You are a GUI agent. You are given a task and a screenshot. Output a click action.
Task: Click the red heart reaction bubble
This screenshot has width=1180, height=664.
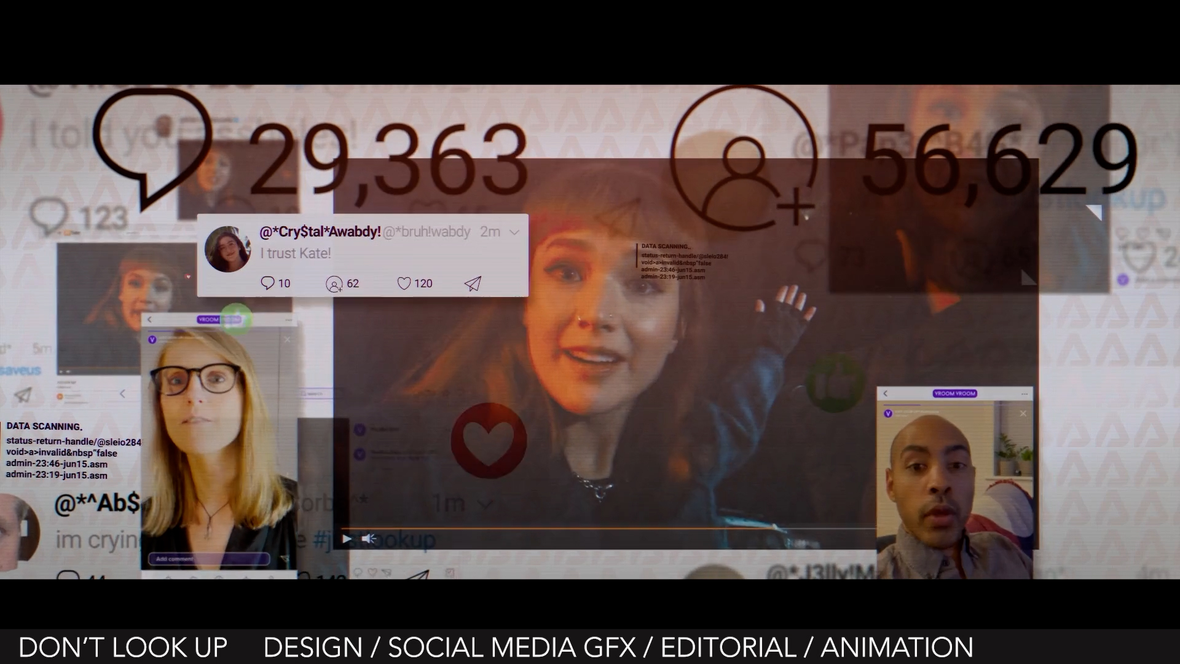(x=489, y=440)
